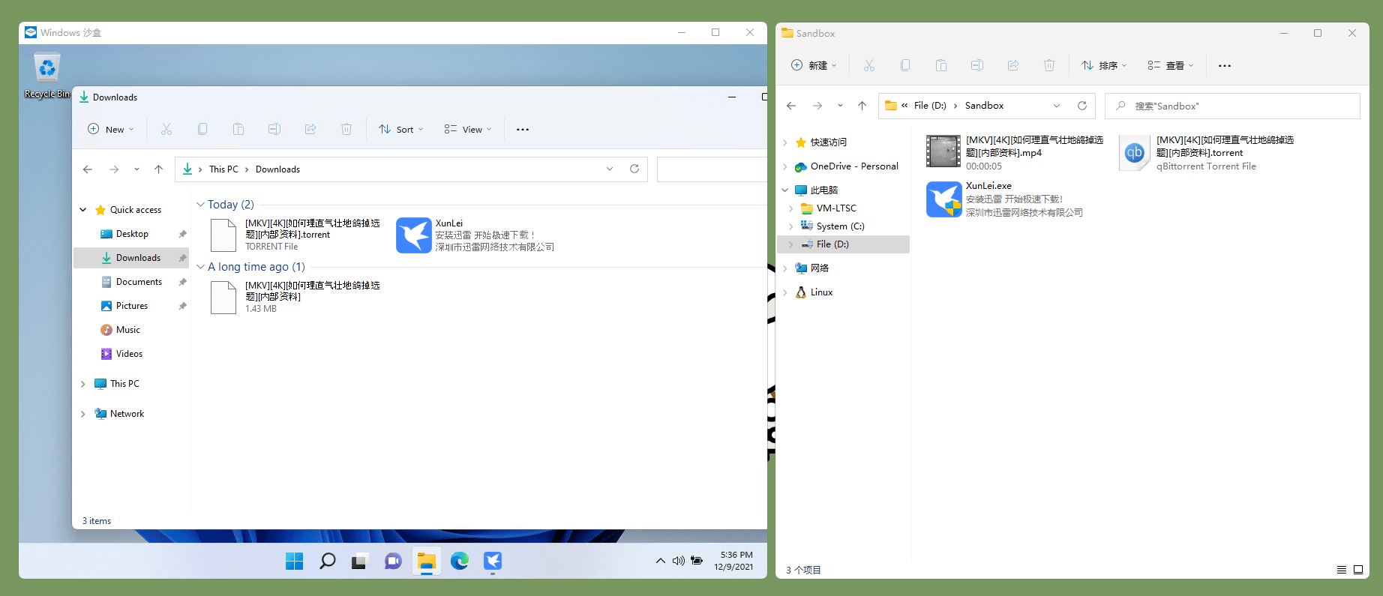Open the See more menu in Downloads toolbar
Screen dimensions: 1383x596
click(x=523, y=130)
